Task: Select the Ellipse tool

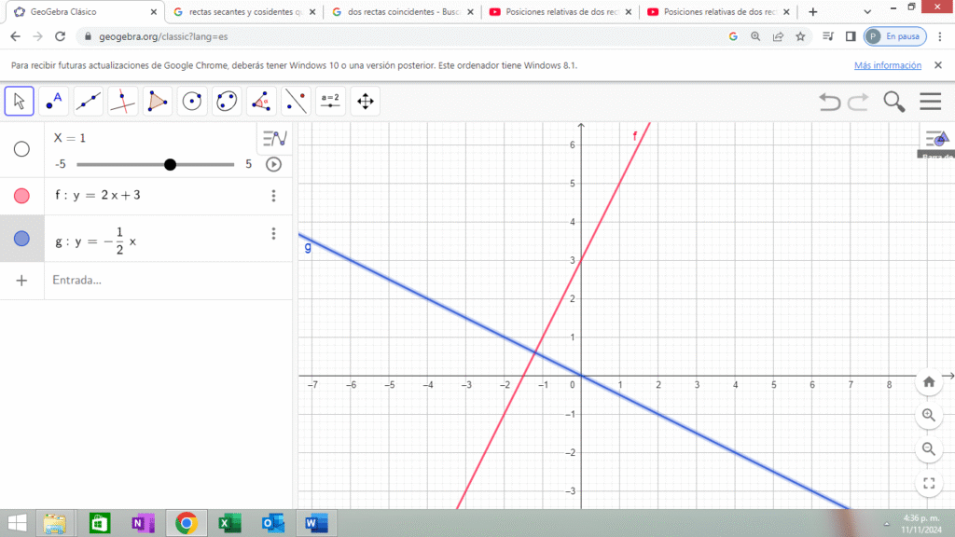Action: pos(227,101)
